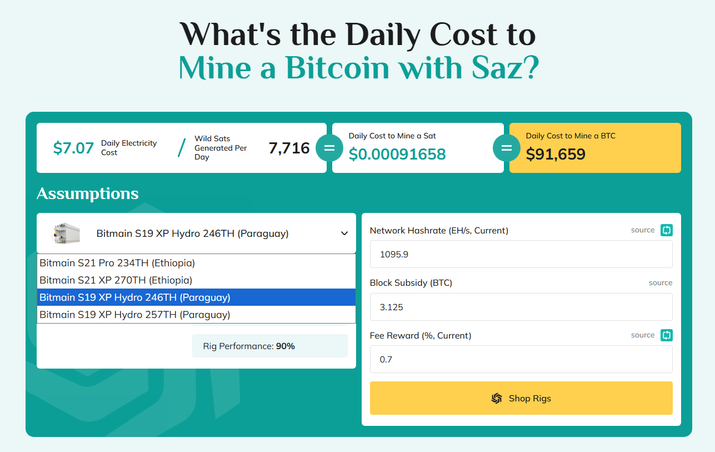This screenshot has height=452, width=715.
Task: Click the Saz logo on Shop Rigs
Action: click(497, 398)
